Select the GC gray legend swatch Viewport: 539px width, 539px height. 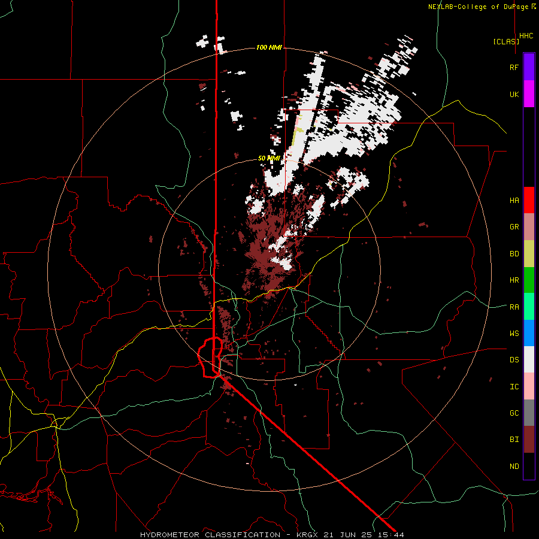coord(529,413)
